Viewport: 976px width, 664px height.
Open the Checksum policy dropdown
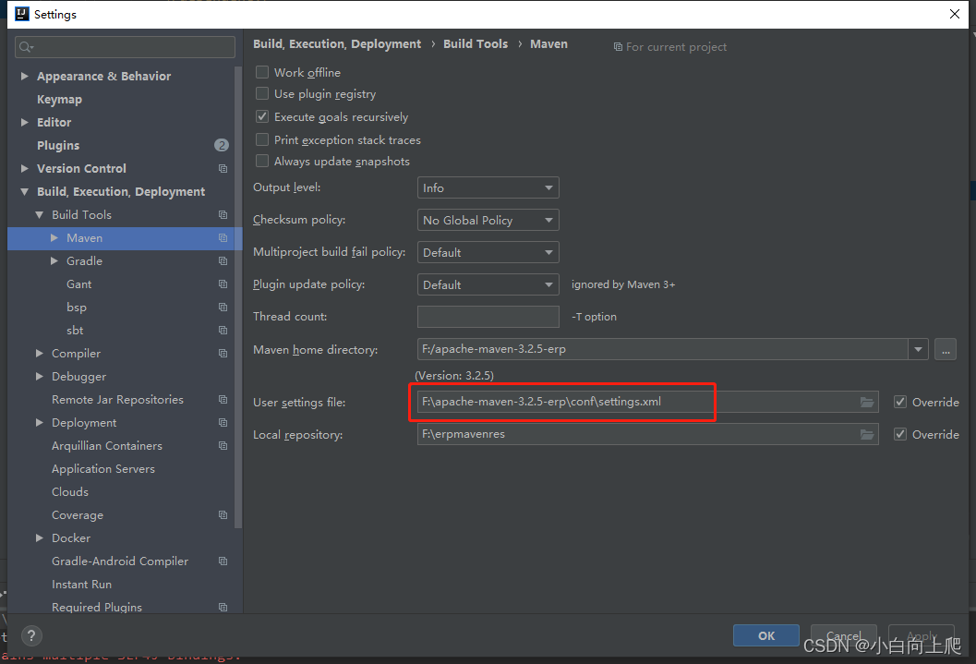(488, 220)
